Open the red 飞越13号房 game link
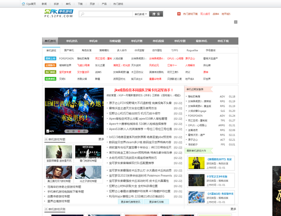 [x=83, y=65]
